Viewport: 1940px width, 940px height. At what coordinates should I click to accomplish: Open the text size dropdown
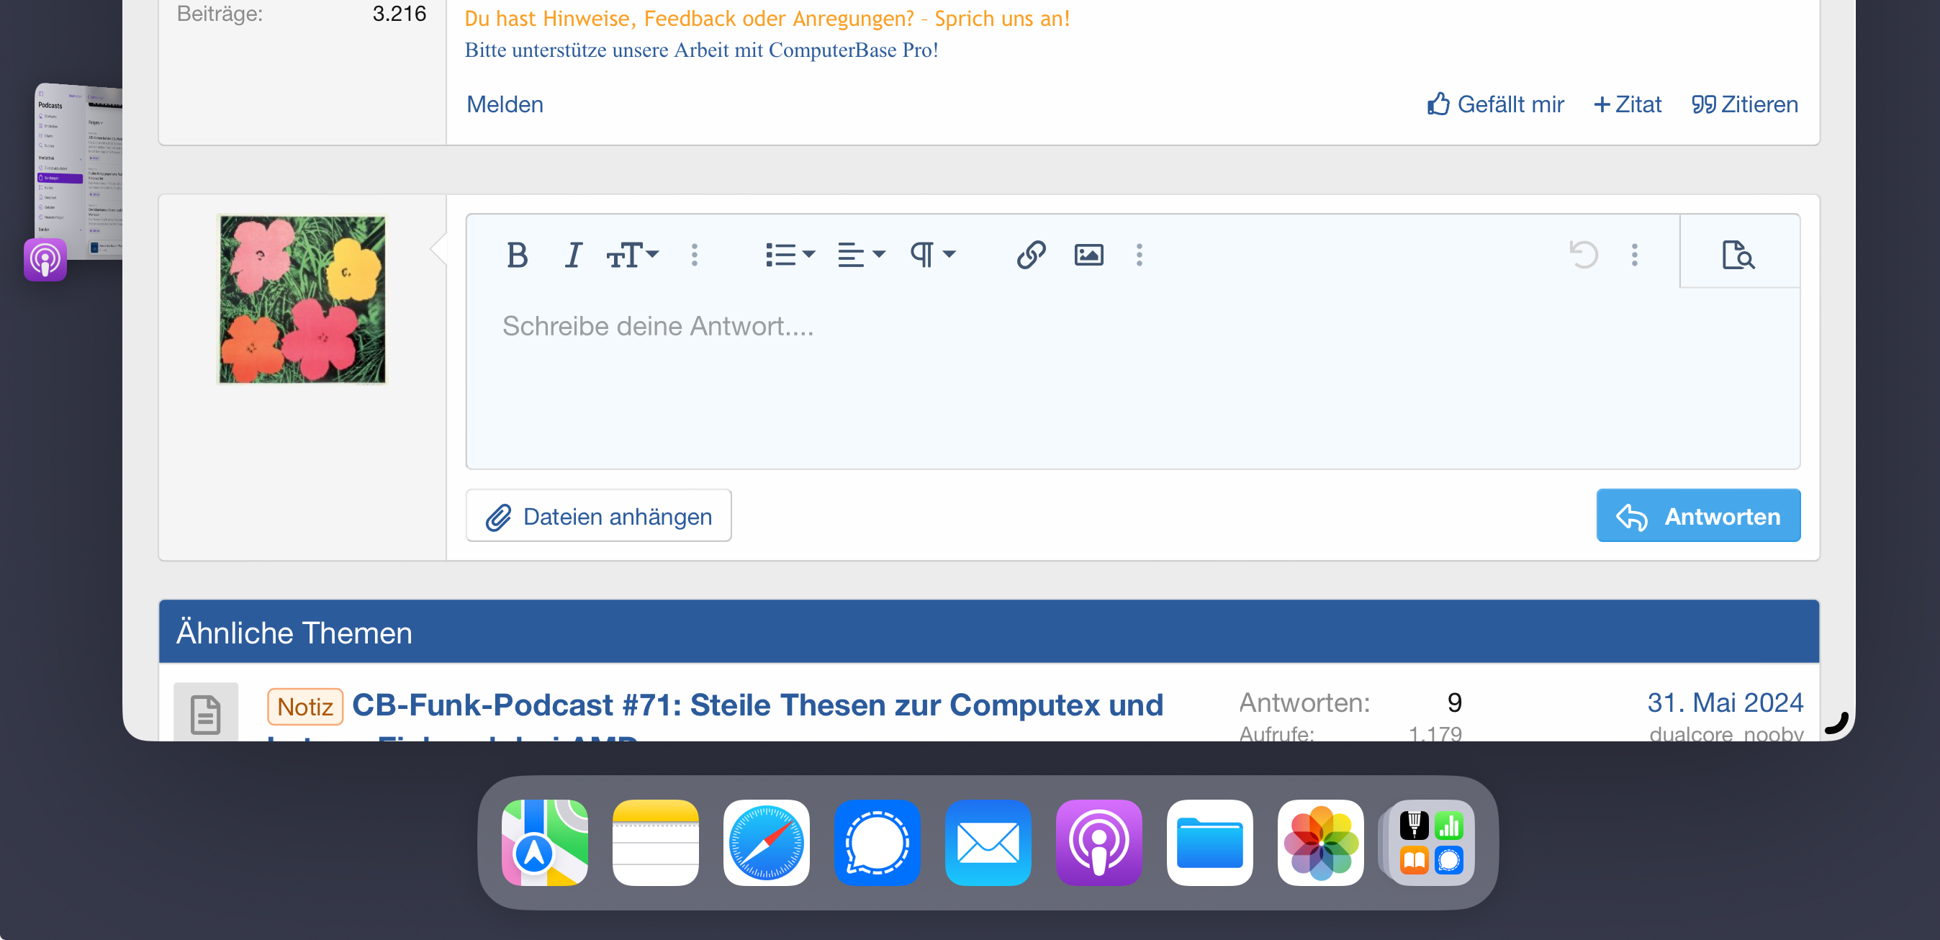pos(632,256)
